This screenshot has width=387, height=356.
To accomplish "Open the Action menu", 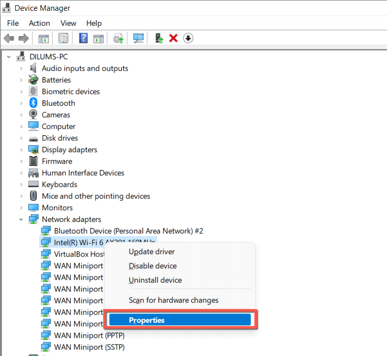I will point(39,23).
